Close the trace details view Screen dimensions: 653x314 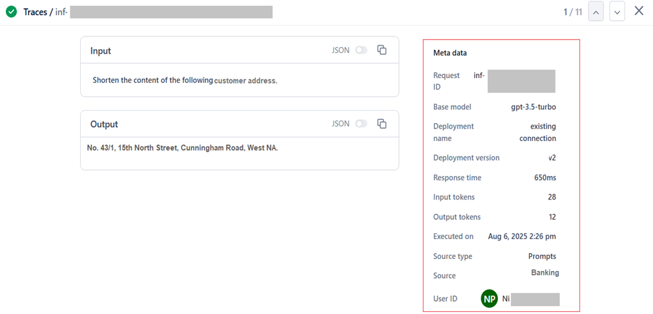coord(638,11)
